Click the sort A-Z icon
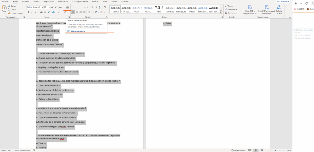The height and width of the screenshot is (152, 314). click(100, 7)
